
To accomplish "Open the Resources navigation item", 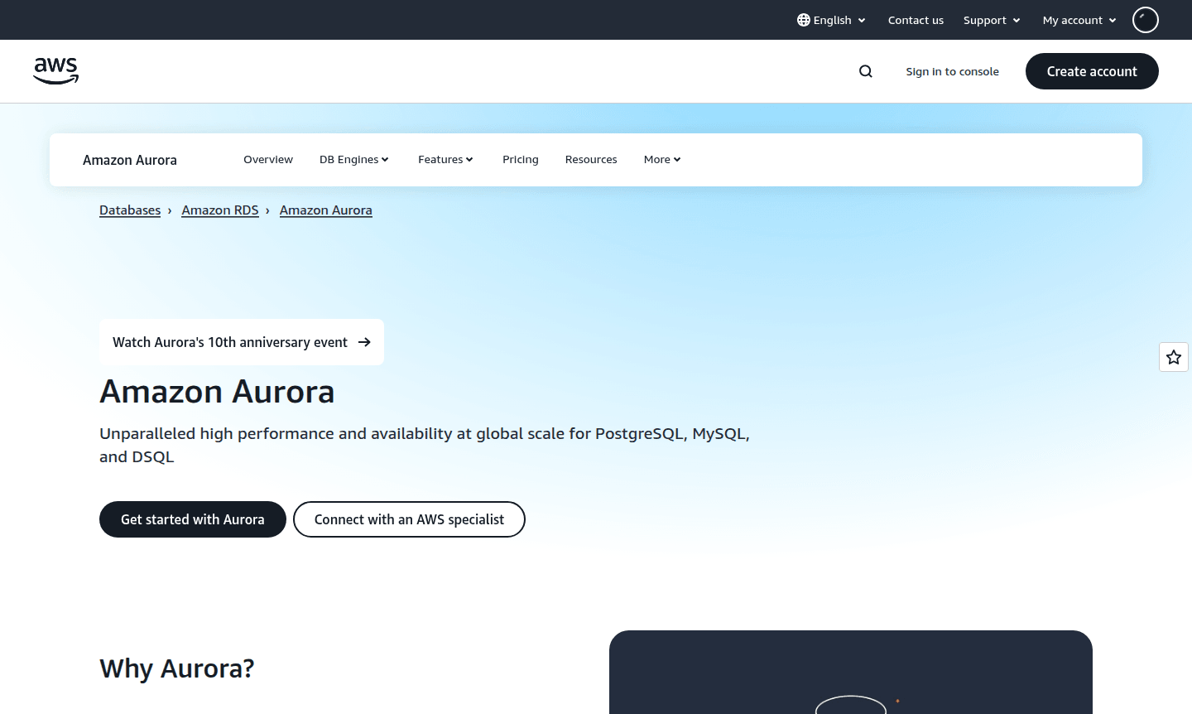I will coord(590,159).
